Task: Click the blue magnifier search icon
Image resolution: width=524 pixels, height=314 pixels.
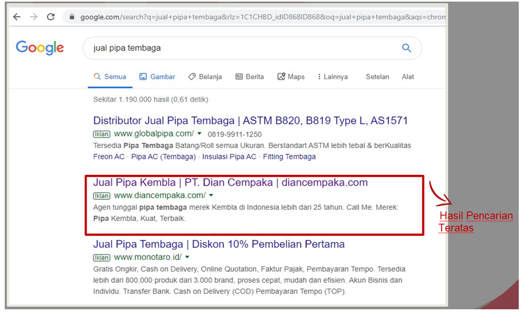Action: 407,48
